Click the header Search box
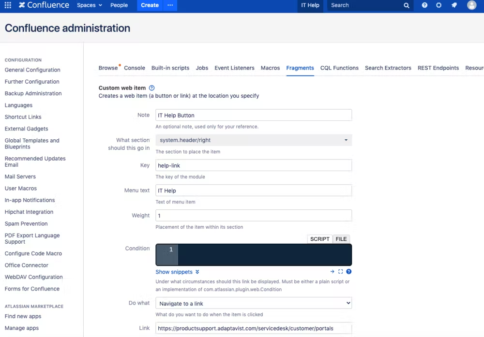 tap(370, 5)
